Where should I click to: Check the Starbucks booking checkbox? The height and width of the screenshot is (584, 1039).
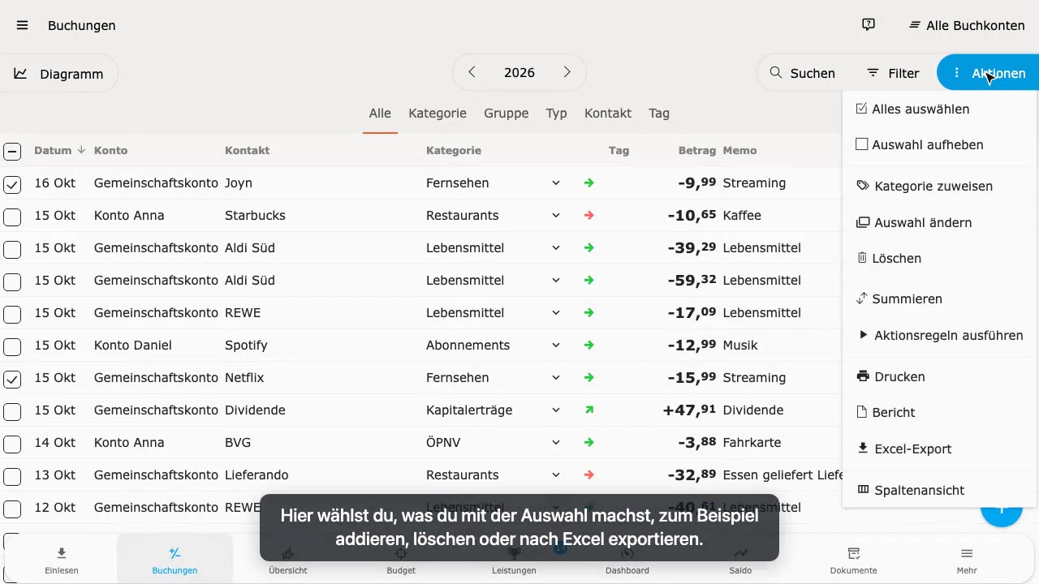[12, 217]
